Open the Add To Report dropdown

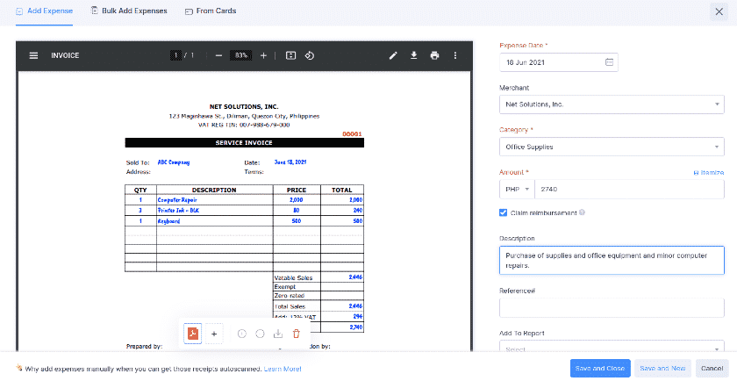612,349
